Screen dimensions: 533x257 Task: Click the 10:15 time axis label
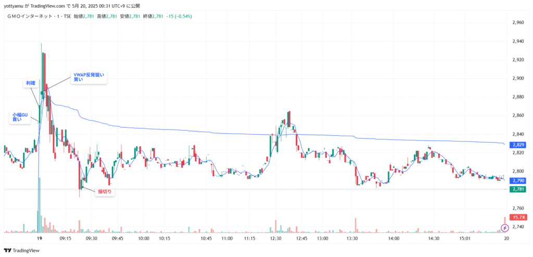tap(164, 239)
